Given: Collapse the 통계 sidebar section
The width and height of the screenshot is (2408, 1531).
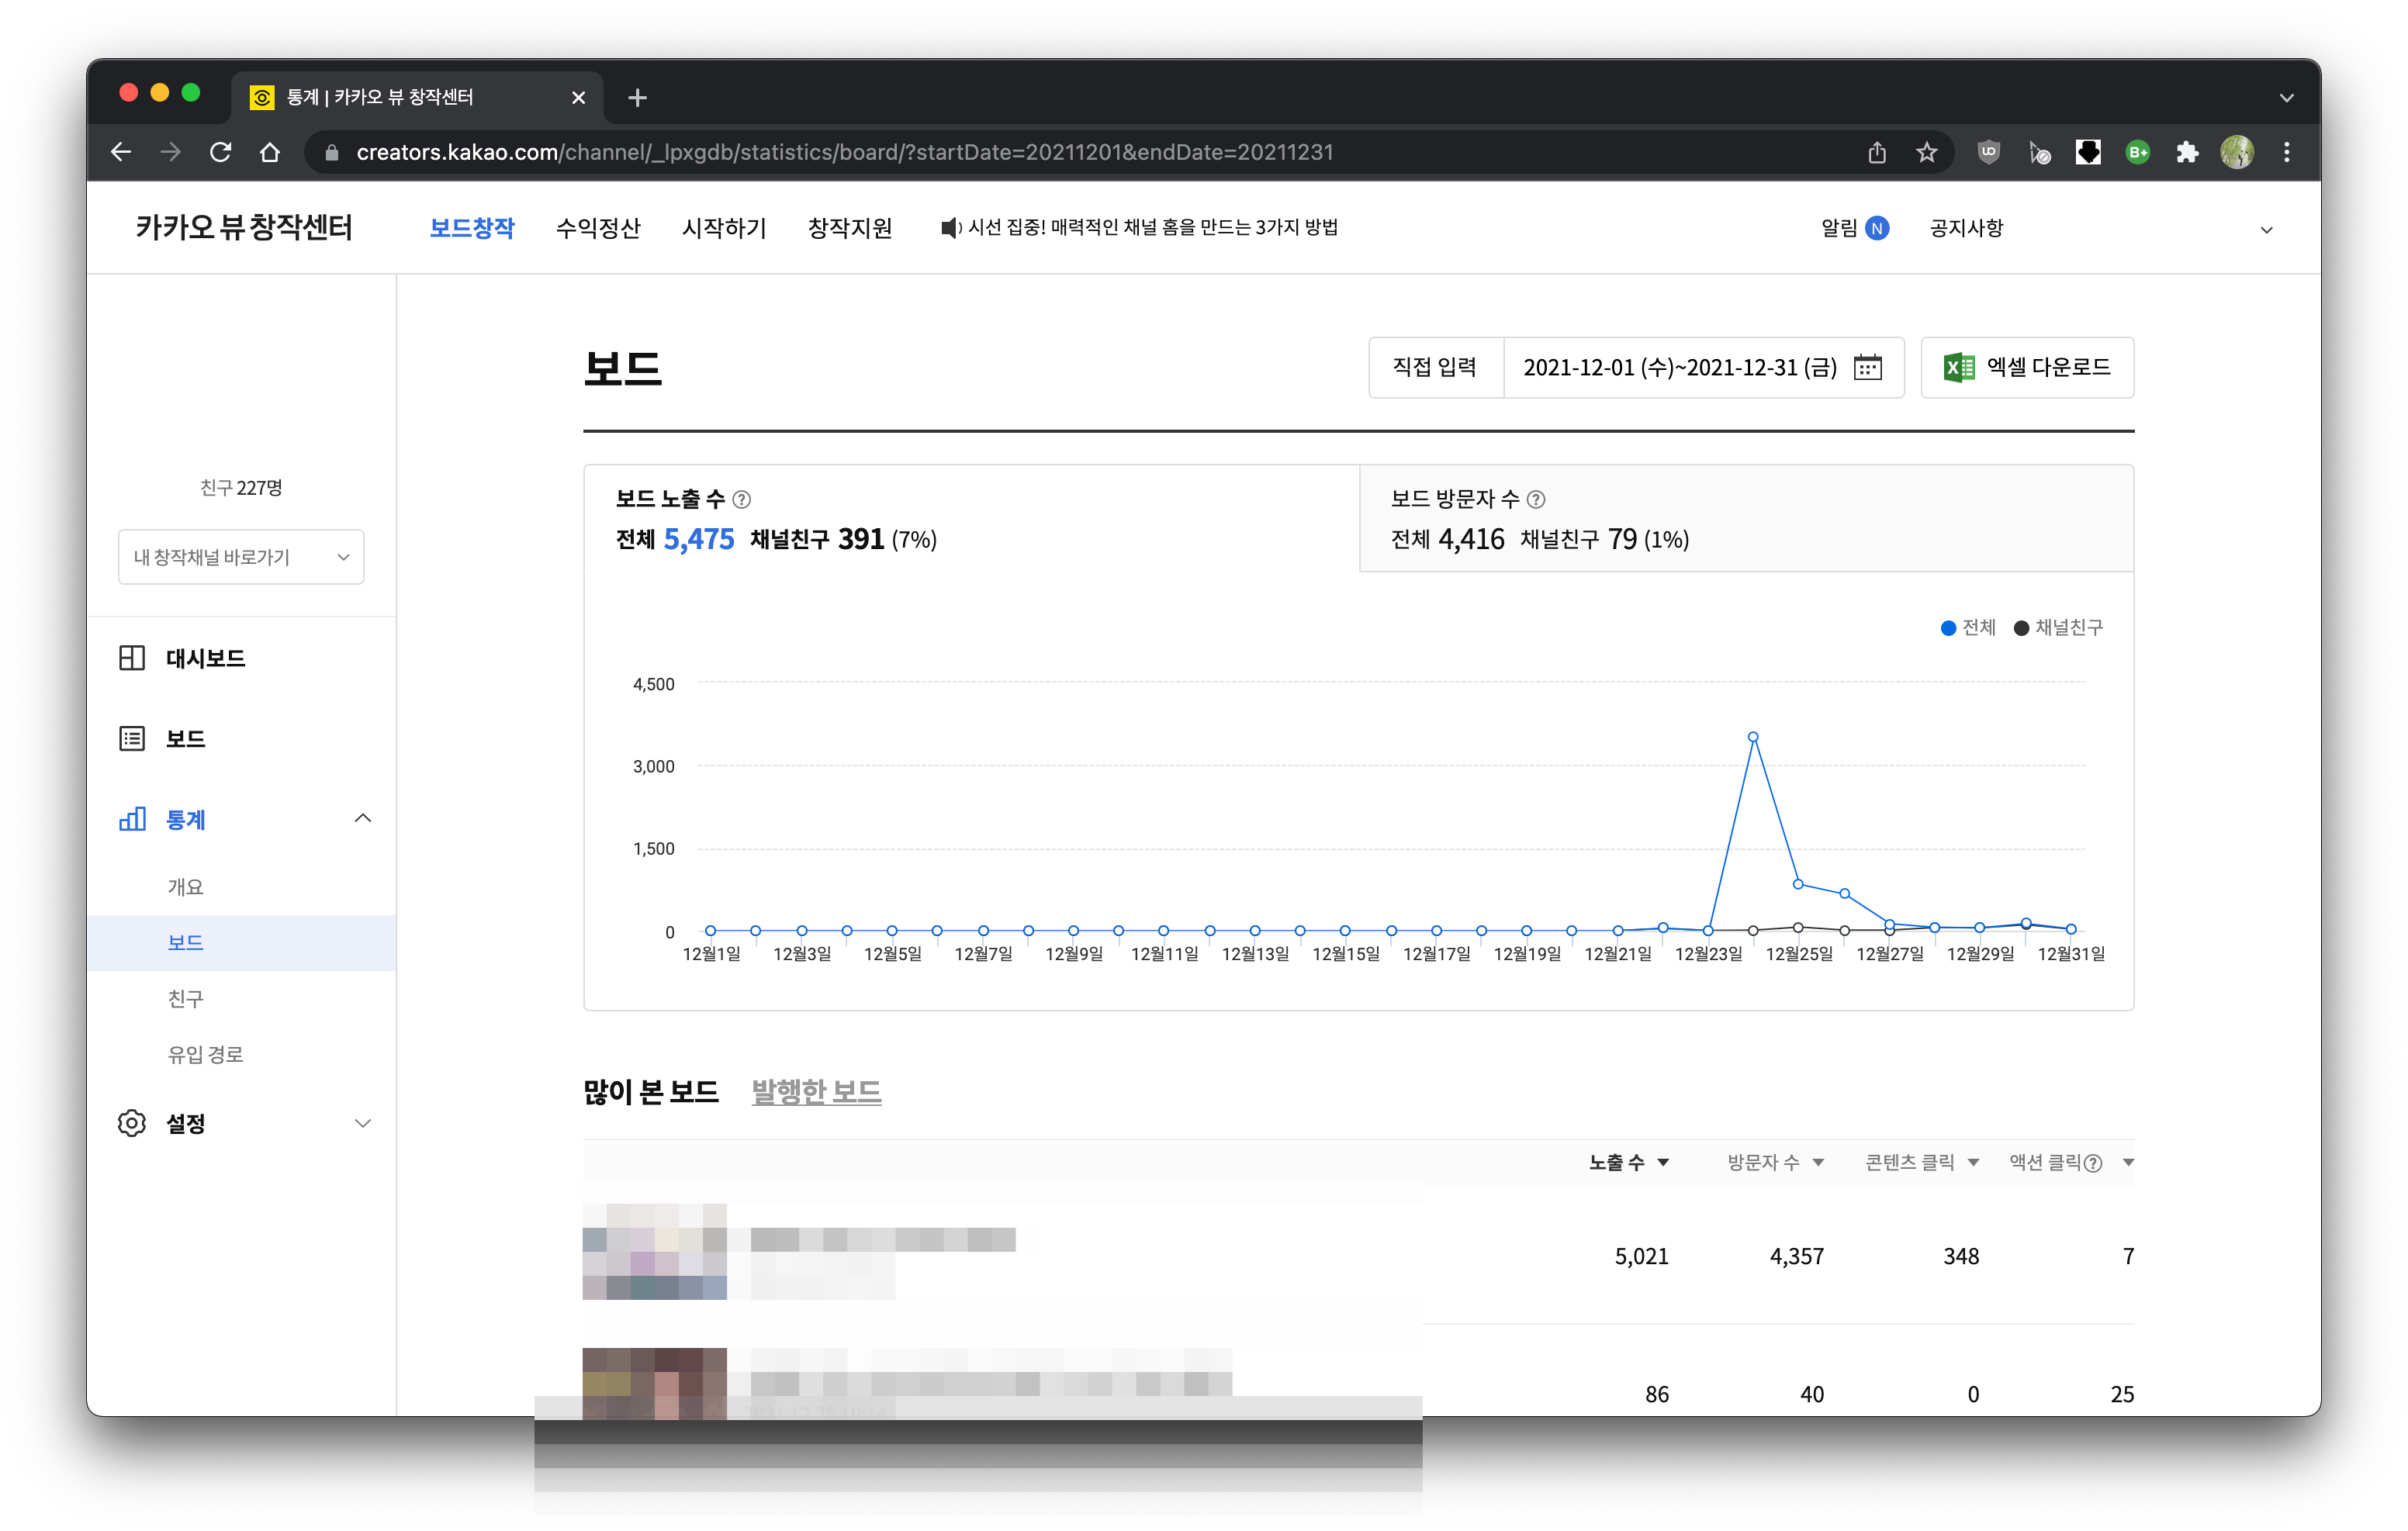Looking at the screenshot, I should pyautogui.click(x=362, y=819).
